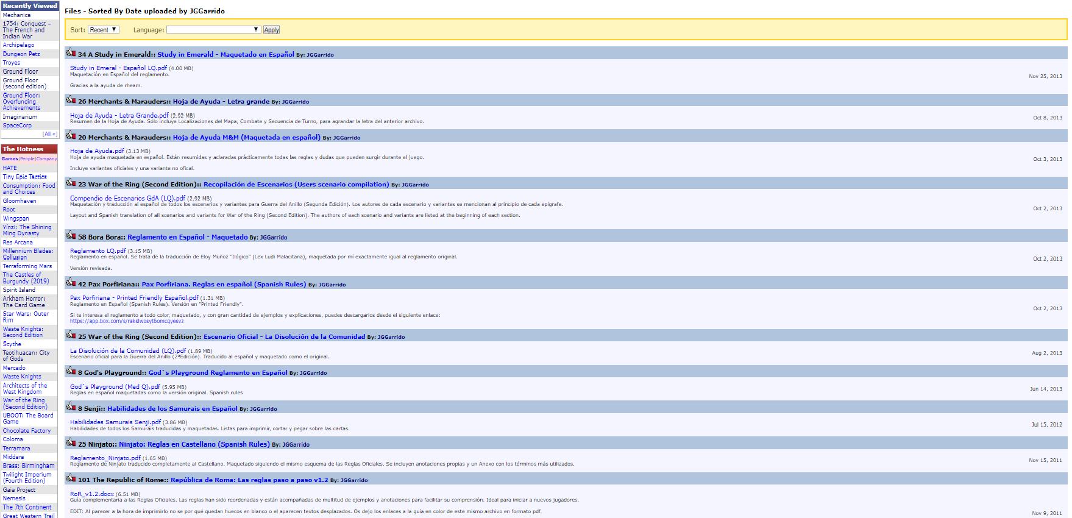Image resolution: width=1072 pixels, height=518 pixels.
Task: Download Compendio de Escenarios GdA (LQ).pdf
Action: [128, 198]
